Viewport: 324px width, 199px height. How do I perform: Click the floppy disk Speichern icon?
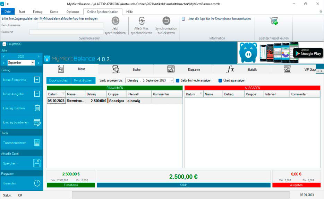(x=37, y=163)
